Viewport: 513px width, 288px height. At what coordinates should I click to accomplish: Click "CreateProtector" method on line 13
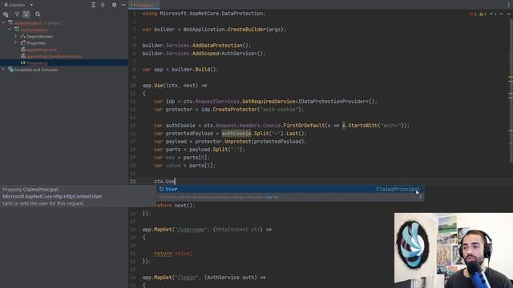(x=235, y=110)
